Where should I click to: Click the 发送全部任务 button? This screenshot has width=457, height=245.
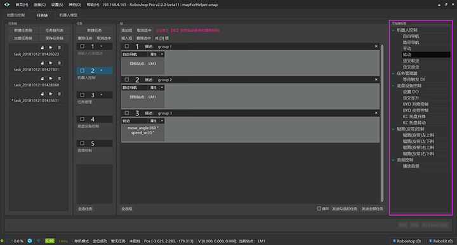[x=372, y=209]
